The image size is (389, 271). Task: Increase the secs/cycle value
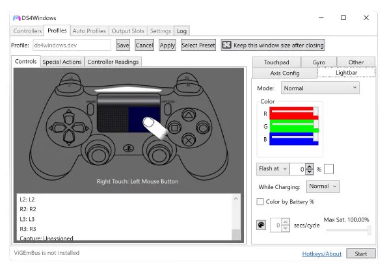point(286,222)
